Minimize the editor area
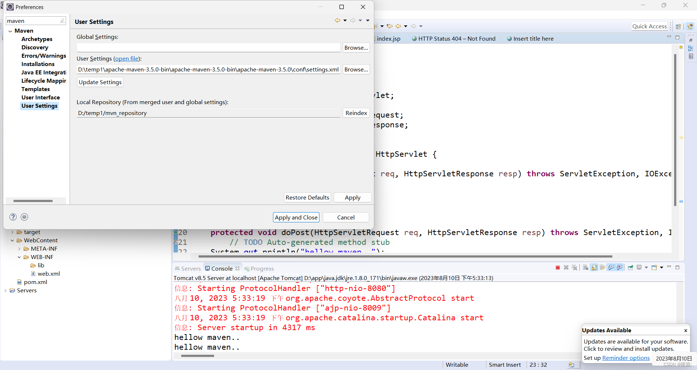 pos(669,37)
